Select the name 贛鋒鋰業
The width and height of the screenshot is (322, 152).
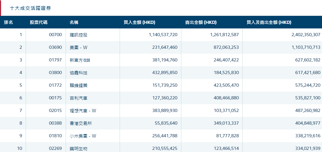(x=79, y=85)
